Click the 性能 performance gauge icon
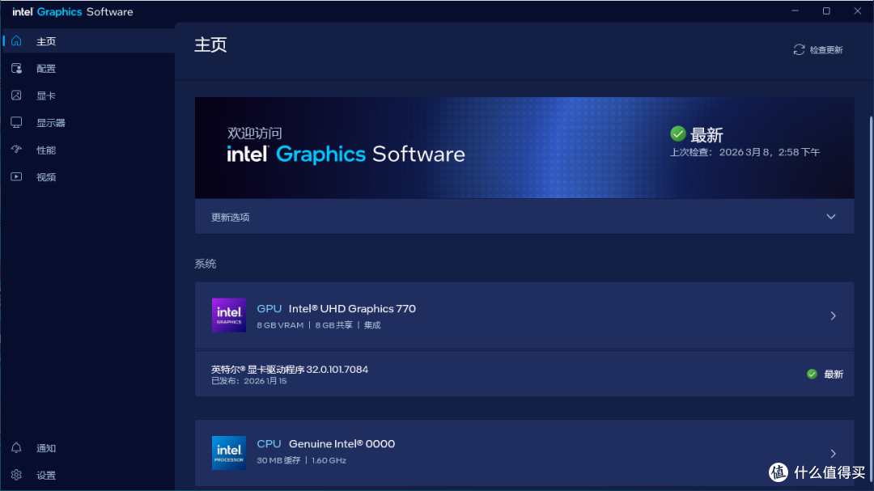 point(16,150)
